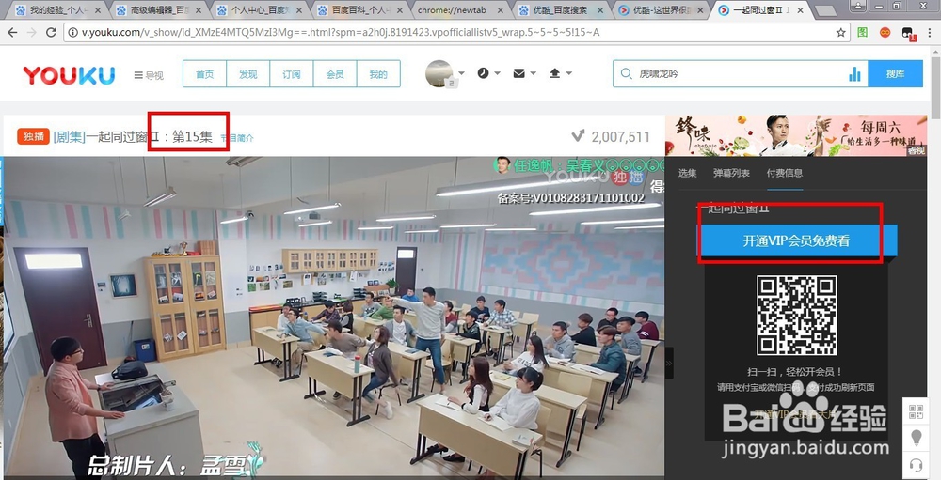This screenshot has height=480, width=941.
Task: Open the 选集 panel tab
Action: pyautogui.click(x=687, y=173)
